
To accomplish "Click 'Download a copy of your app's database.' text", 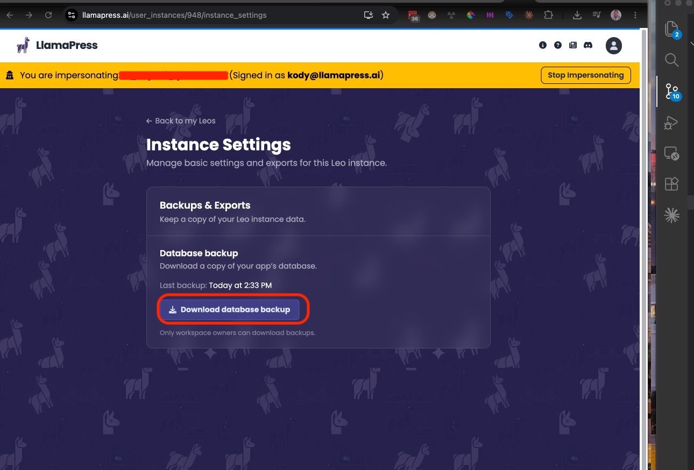I will (238, 266).
